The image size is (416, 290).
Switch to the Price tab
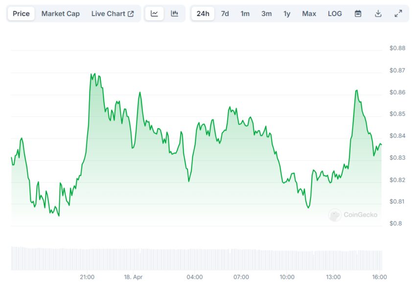(21, 14)
